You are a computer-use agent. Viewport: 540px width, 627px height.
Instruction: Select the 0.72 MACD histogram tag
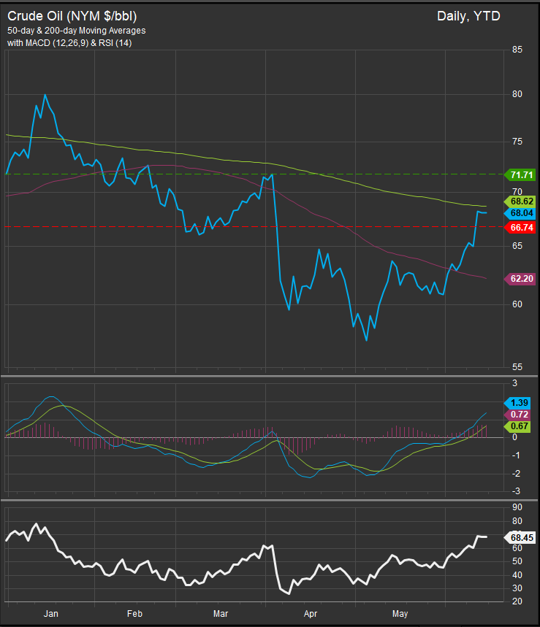520,415
